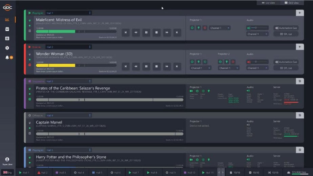
Task: Click the GDC logo
Action: tap(7, 7)
